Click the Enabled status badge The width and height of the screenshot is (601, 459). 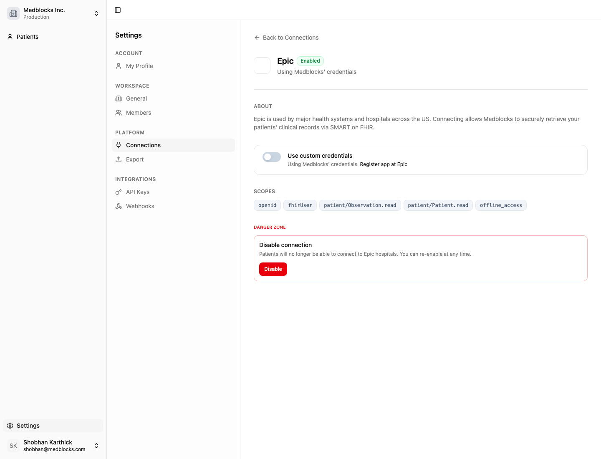pos(310,61)
